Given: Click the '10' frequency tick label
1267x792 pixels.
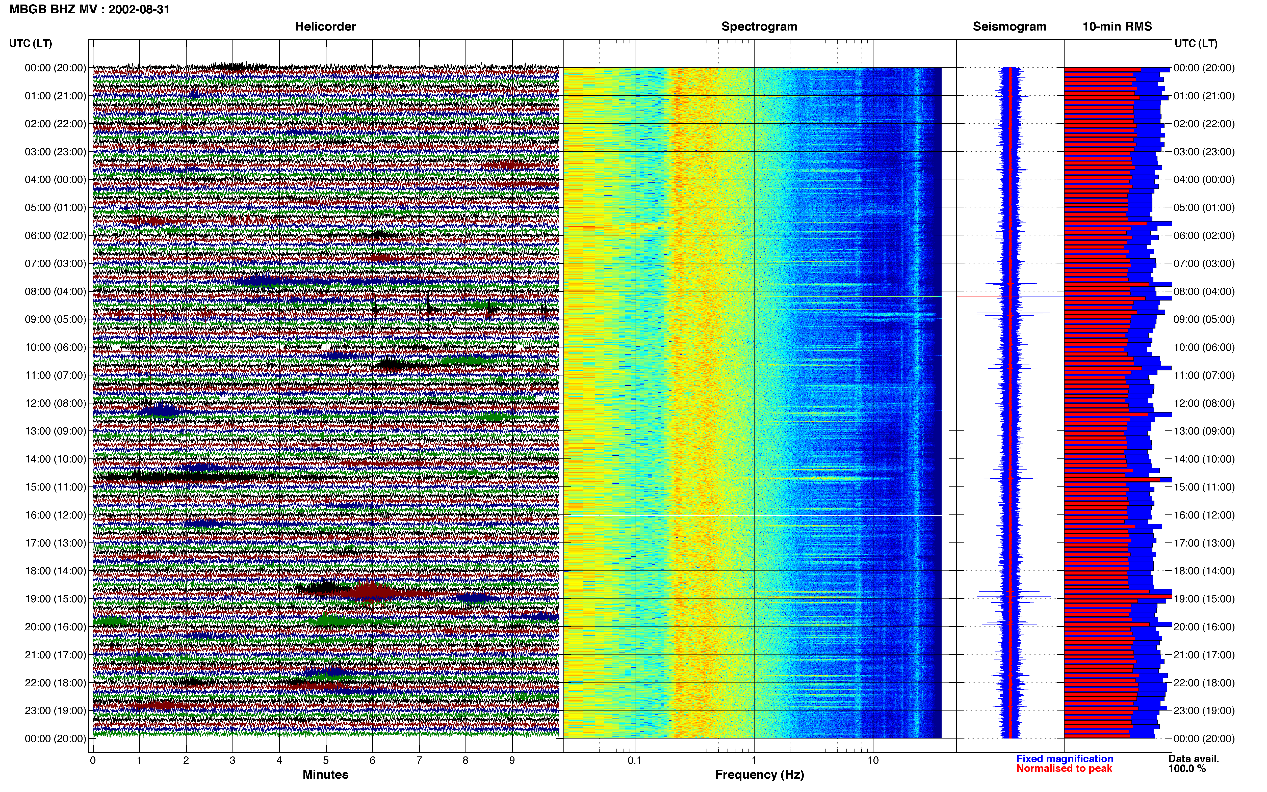Looking at the screenshot, I should 873,760.
